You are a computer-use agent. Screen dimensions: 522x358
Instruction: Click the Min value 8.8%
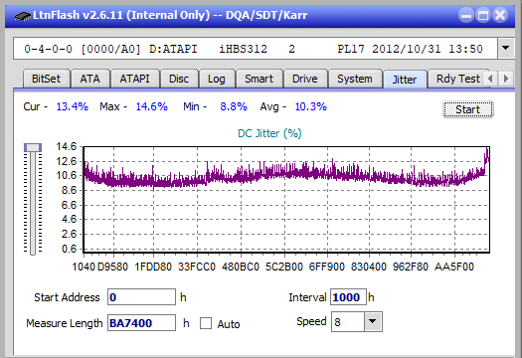[x=234, y=106]
